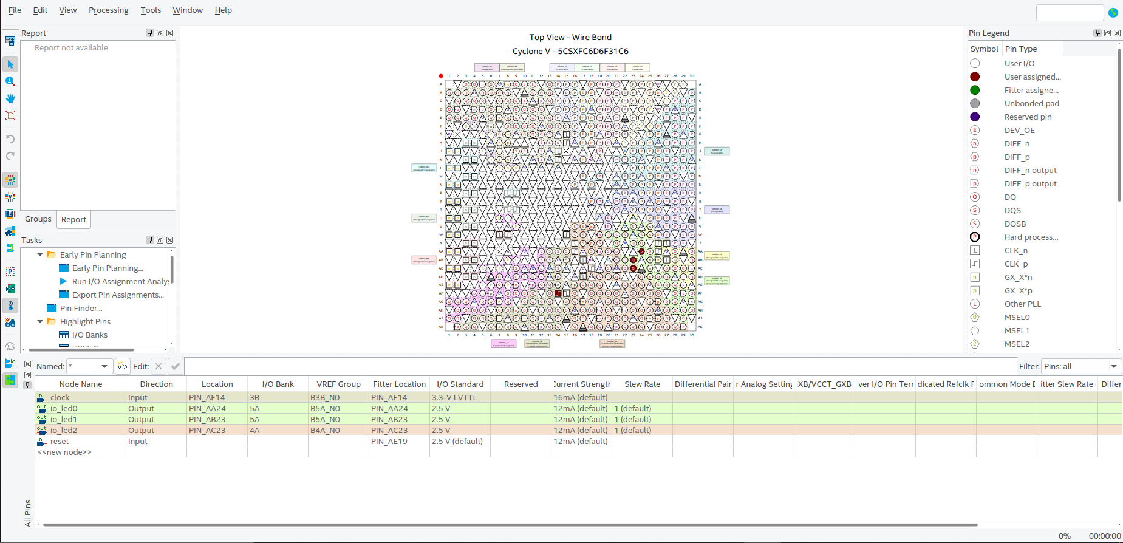Open the wildcard node filter button beside Named
Viewport: 1123px width, 543px height.
(x=123, y=366)
